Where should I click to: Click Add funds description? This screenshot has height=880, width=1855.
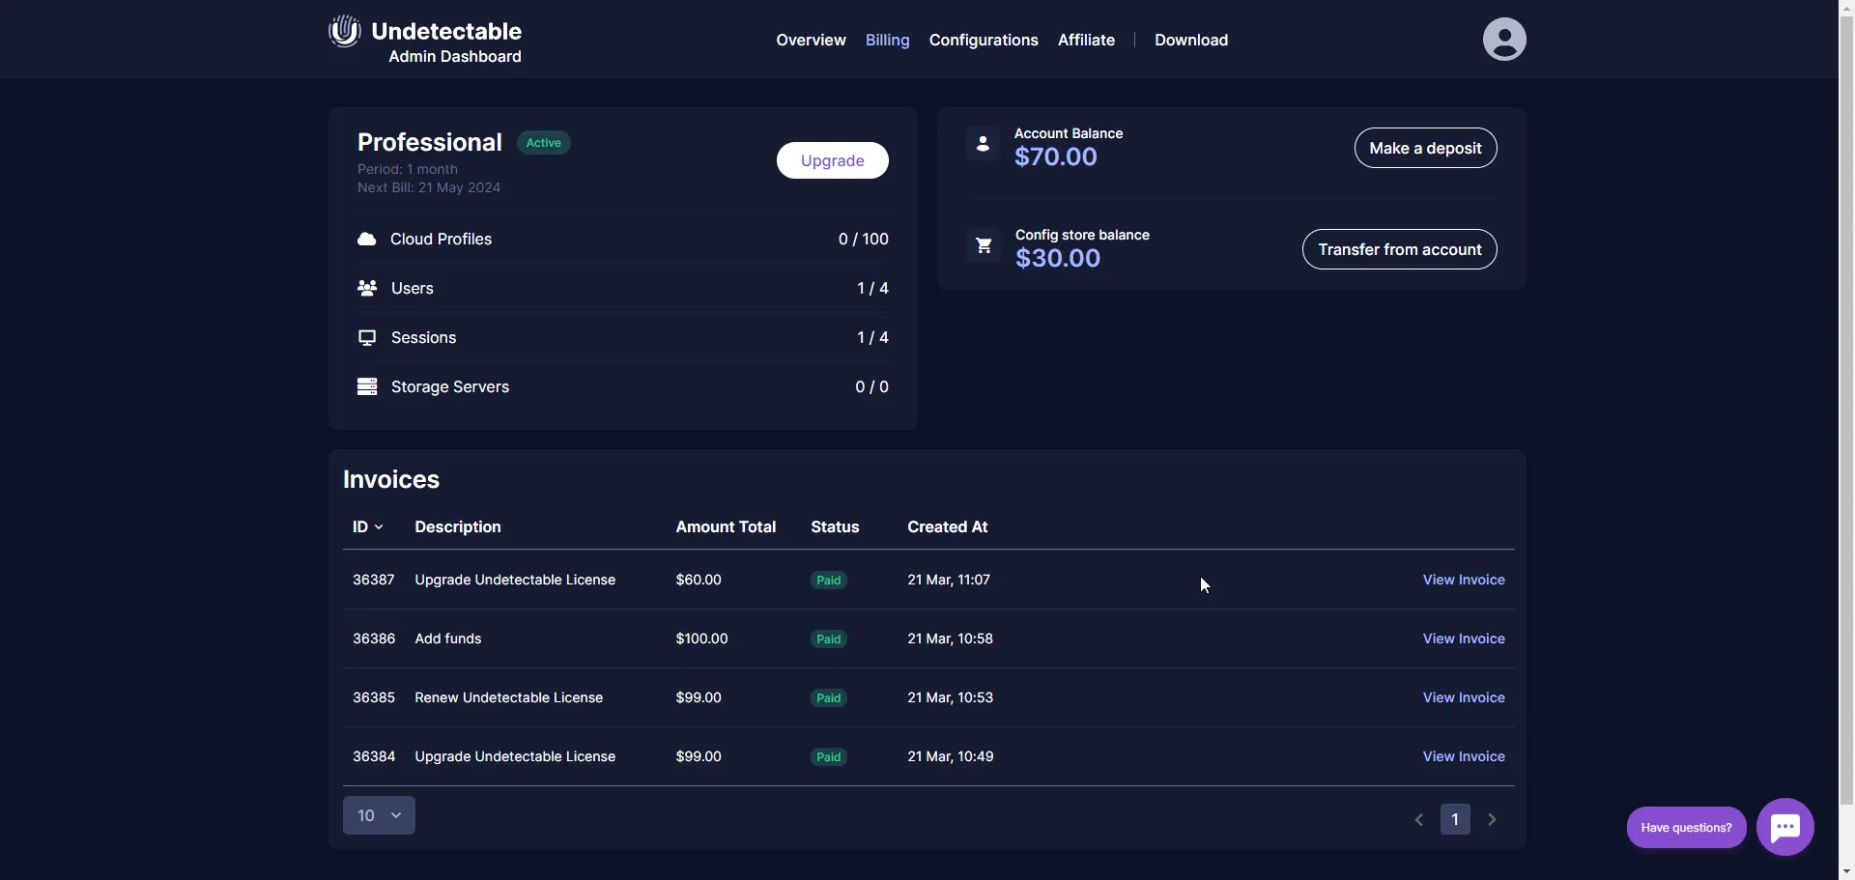448,639
